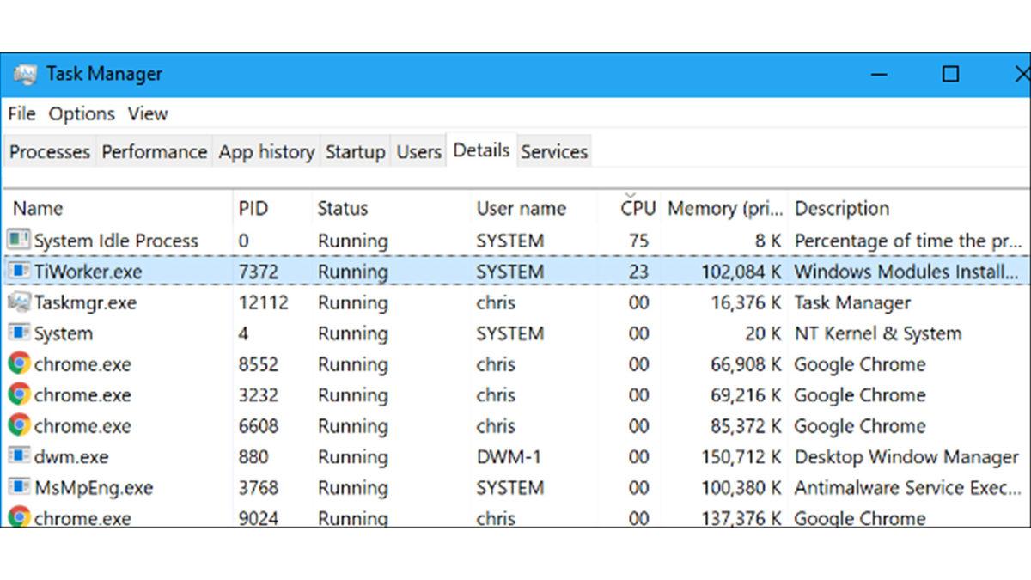Switch to the Services tab
Image resolution: width=1031 pixels, height=580 pixels.
[554, 151]
